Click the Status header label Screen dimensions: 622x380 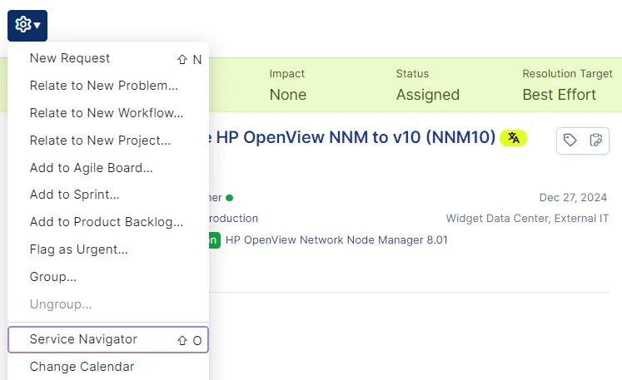412,74
